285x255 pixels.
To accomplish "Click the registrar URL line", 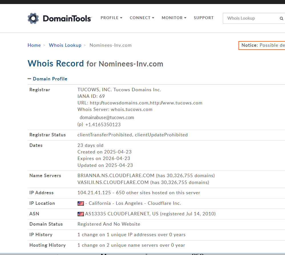I will click(x=140, y=103).
